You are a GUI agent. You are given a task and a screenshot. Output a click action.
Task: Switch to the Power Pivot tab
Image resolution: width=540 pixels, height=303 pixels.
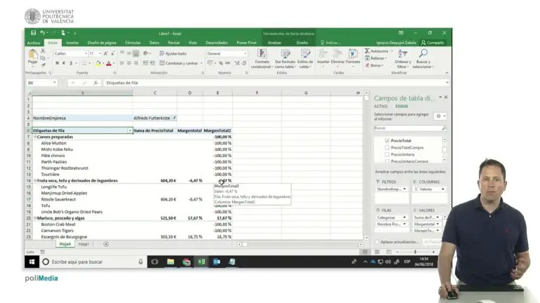pyautogui.click(x=247, y=43)
